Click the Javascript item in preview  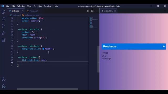[106, 58]
